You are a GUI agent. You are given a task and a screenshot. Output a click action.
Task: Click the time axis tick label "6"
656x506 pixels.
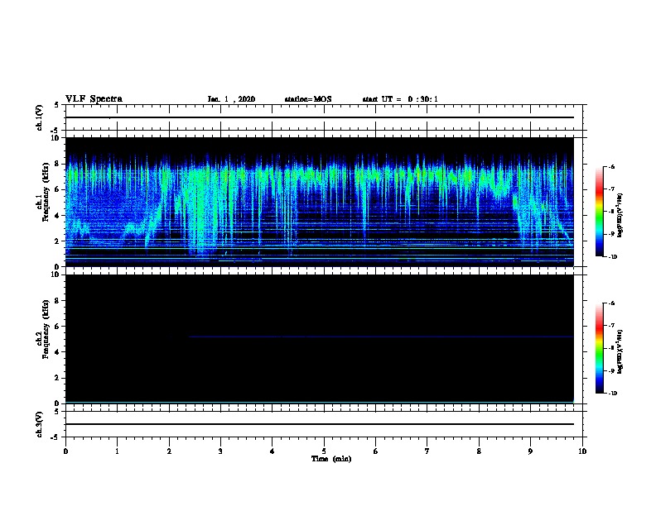click(x=376, y=451)
